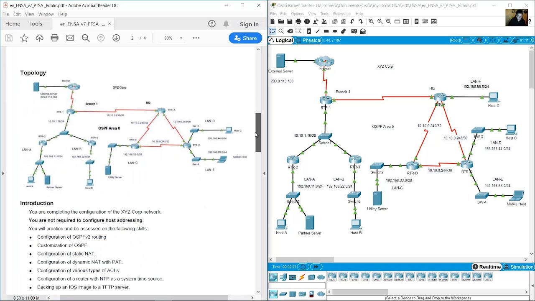Click the cloud upload icon in Acrobat

point(40,38)
